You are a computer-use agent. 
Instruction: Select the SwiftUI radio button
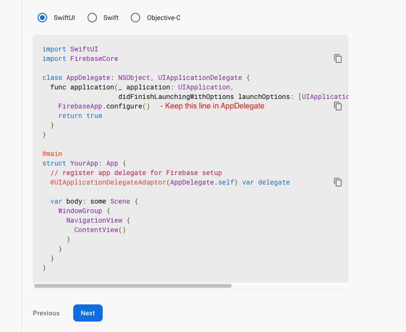click(42, 18)
